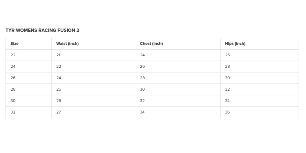Click the waist value 25 for size 28
Screen dimensions: 306x153
pyautogui.click(x=58, y=89)
